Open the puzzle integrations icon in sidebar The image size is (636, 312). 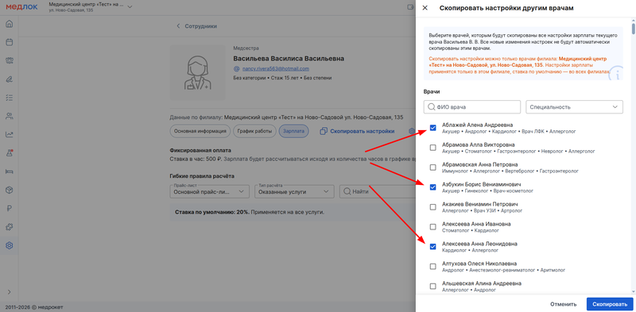(9, 227)
